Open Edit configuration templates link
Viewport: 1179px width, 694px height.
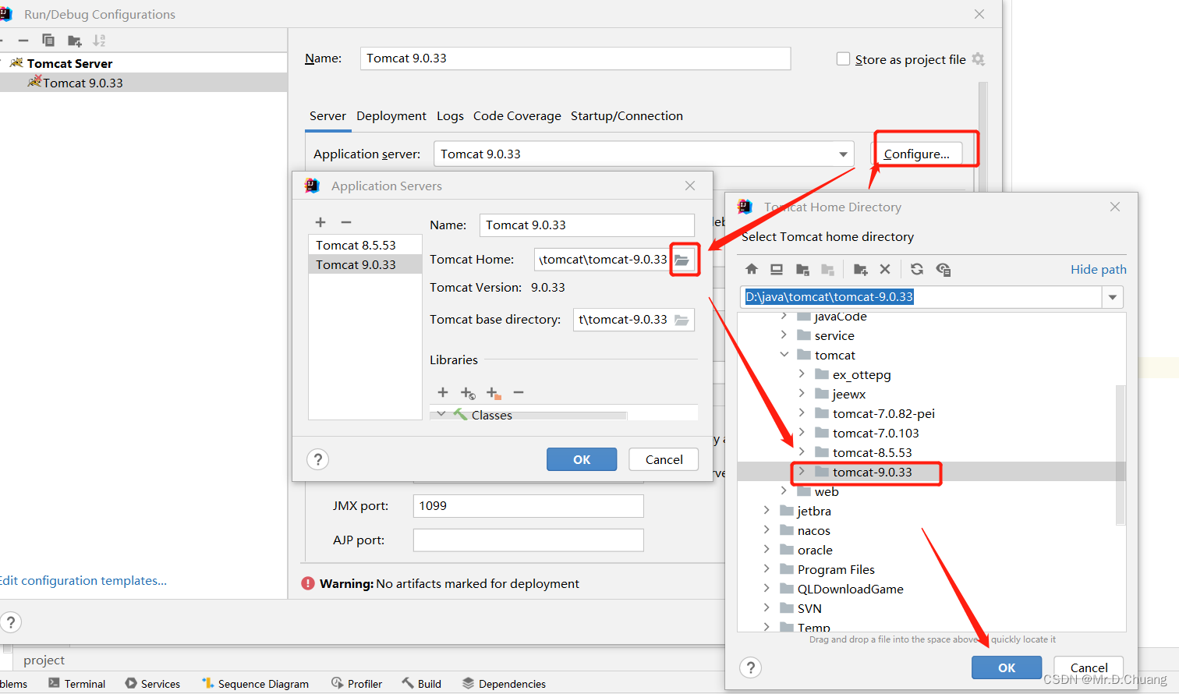tap(83, 580)
